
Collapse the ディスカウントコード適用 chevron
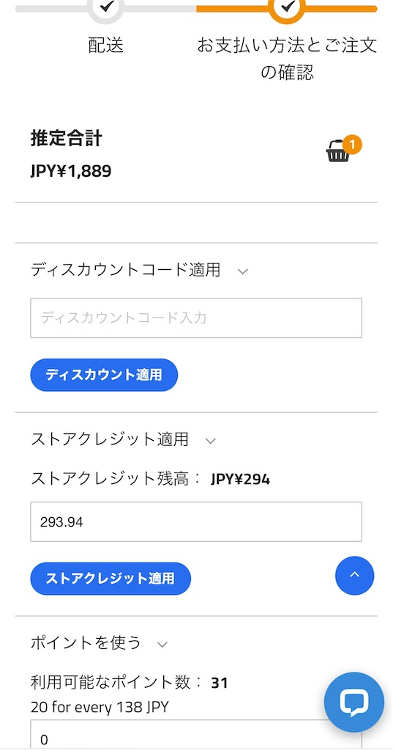[x=243, y=271]
